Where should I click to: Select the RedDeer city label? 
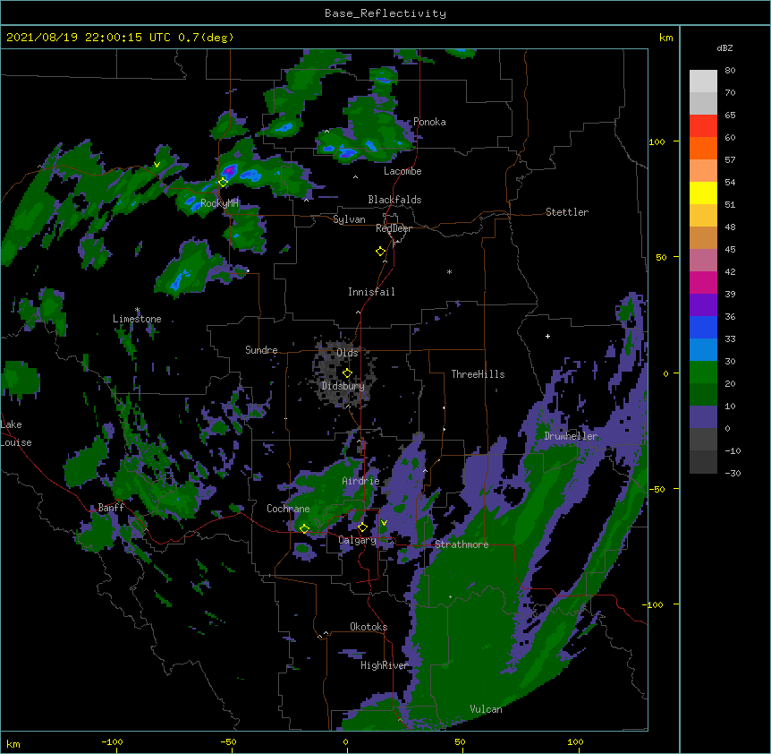(394, 228)
